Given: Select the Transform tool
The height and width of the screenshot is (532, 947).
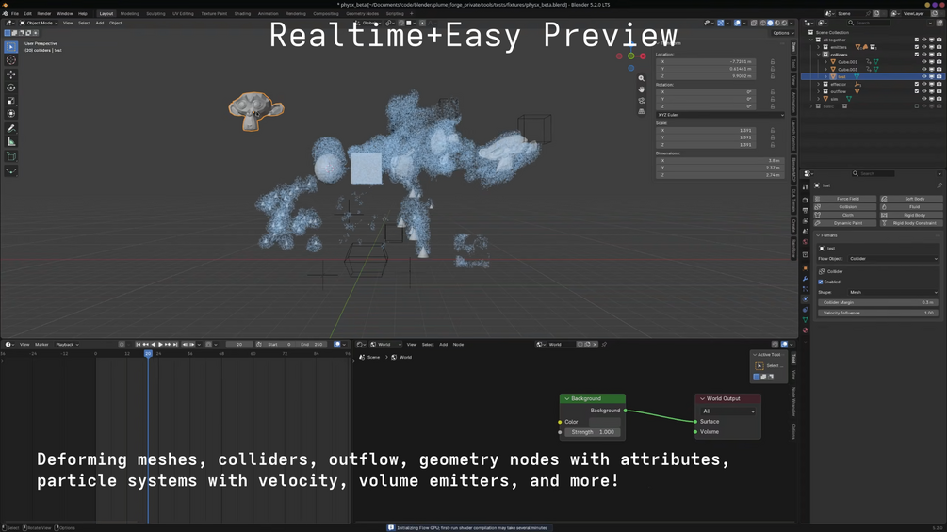Looking at the screenshot, I should pyautogui.click(x=11, y=113).
